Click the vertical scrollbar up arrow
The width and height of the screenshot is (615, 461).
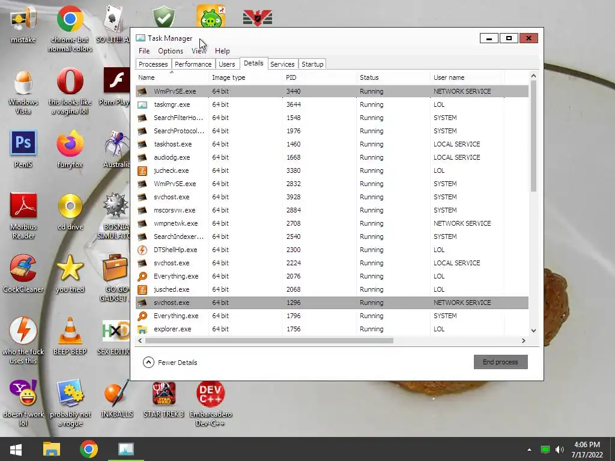coord(533,76)
